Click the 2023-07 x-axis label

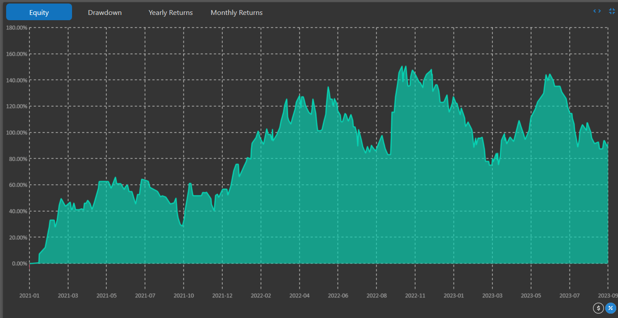pos(570,296)
